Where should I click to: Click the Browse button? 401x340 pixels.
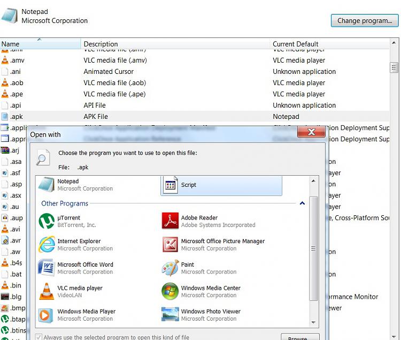coord(300,337)
